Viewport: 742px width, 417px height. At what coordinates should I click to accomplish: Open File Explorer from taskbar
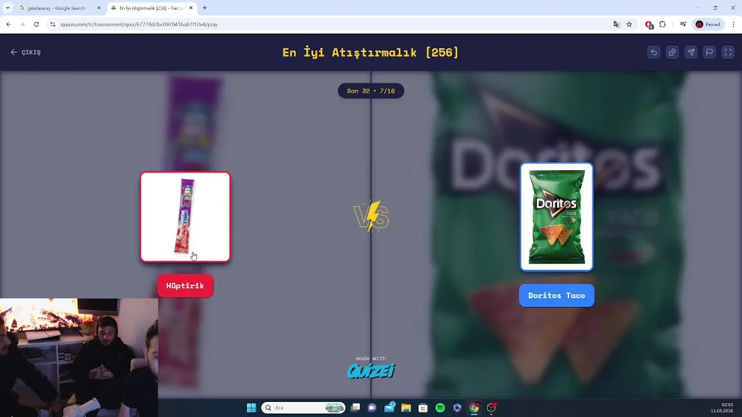[406, 408]
